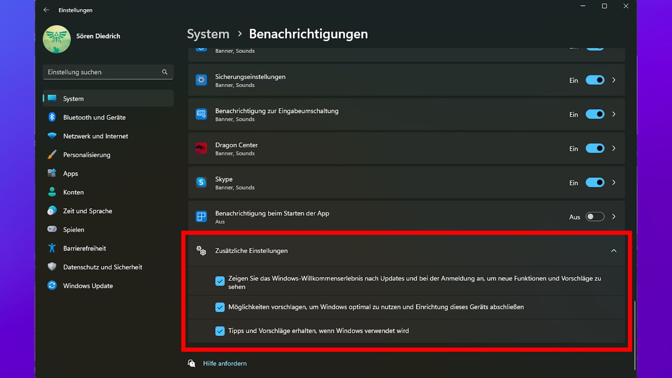Image resolution: width=672 pixels, height=378 pixels.
Task: Click the Sicherungseinstellungen app icon
Action: (201, 80)
